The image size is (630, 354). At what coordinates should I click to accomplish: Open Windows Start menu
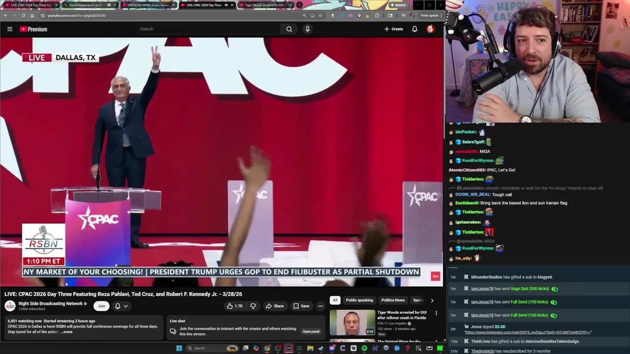[179, 348]
